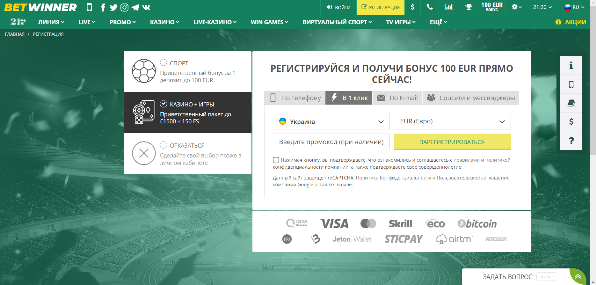Click the X circle decline bonus icon
Screen dimensions: 596x285
(x=144, y=153)
